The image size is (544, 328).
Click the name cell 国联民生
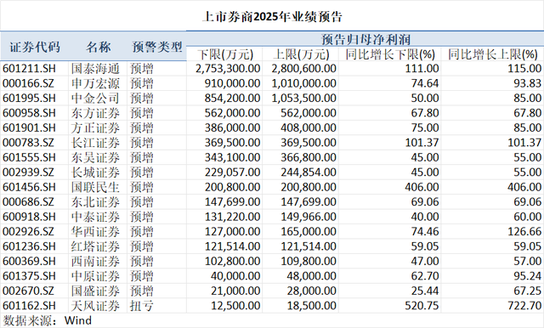click(x=95, y=187)
